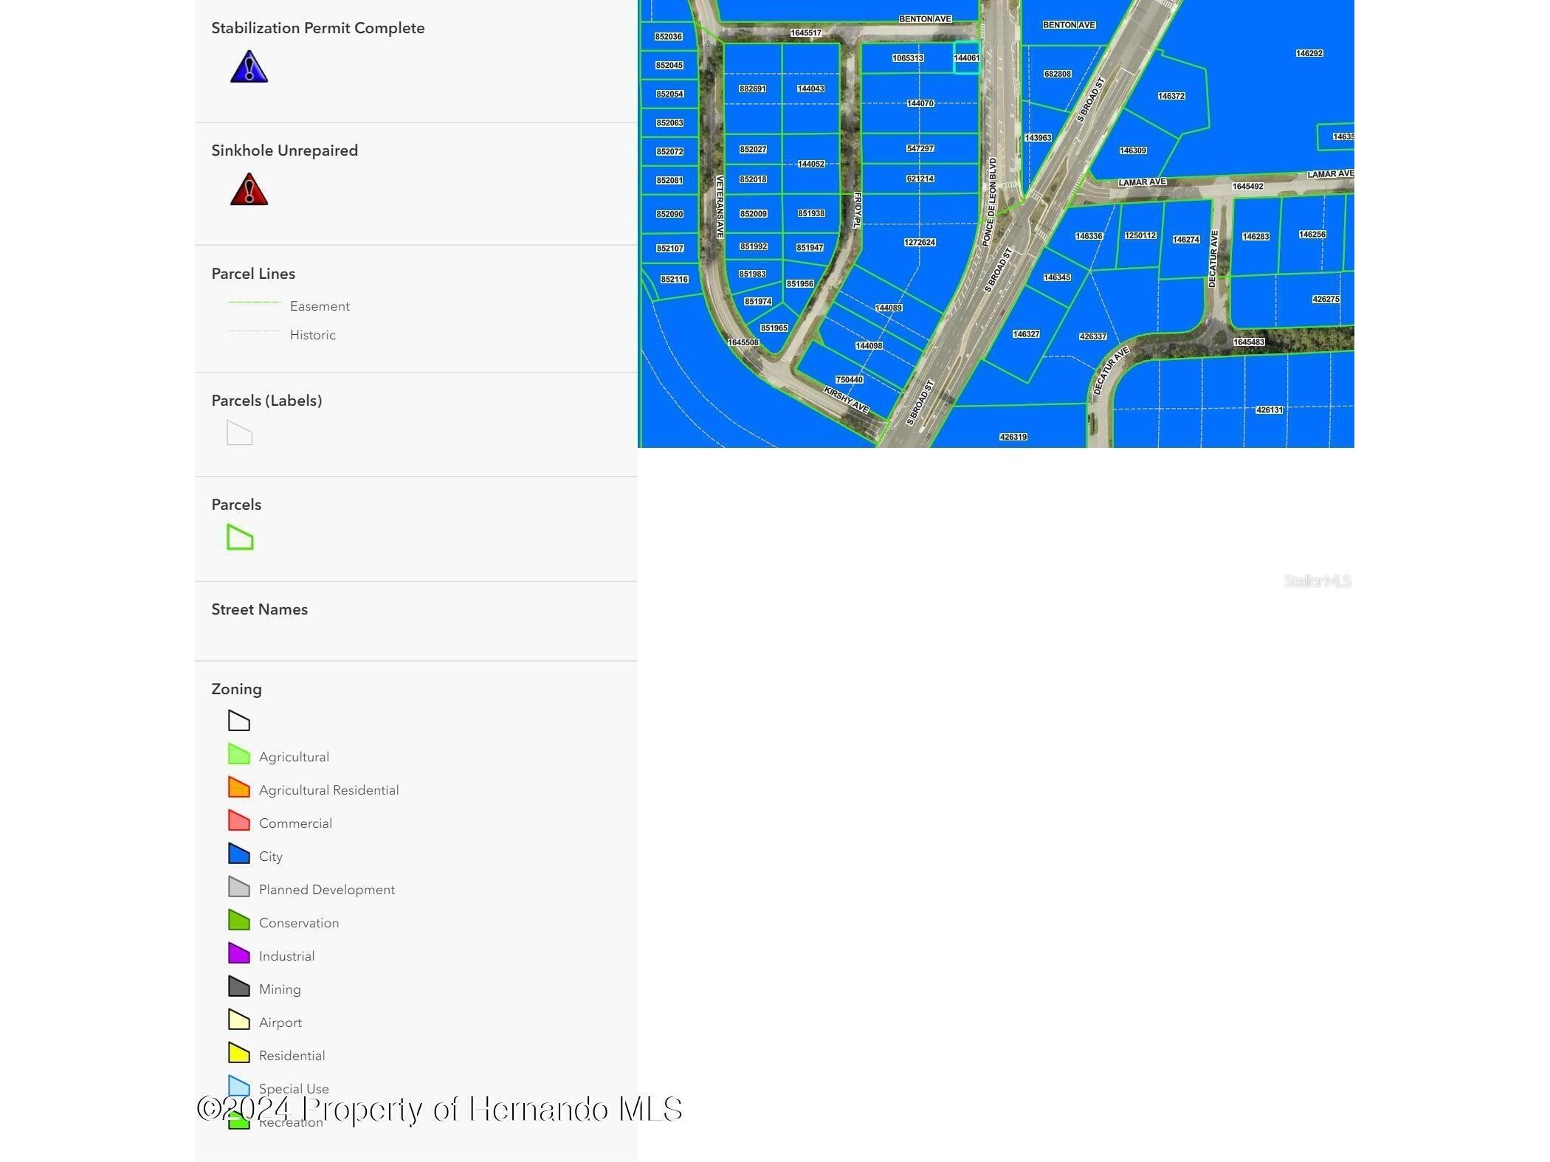Click the Easement legend label

coord(320,306)
